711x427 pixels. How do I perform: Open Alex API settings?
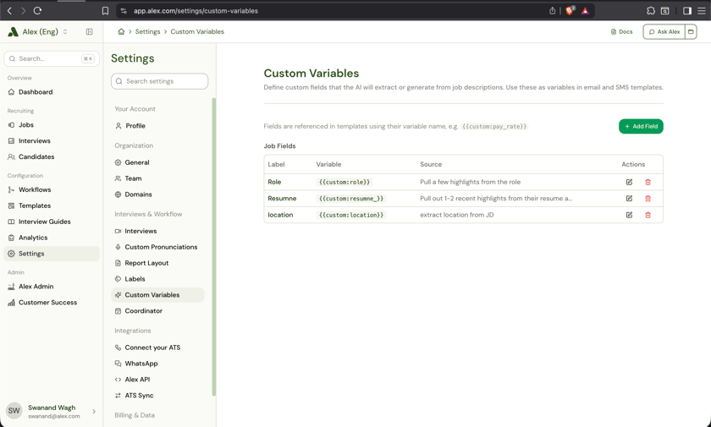point(157,380)
